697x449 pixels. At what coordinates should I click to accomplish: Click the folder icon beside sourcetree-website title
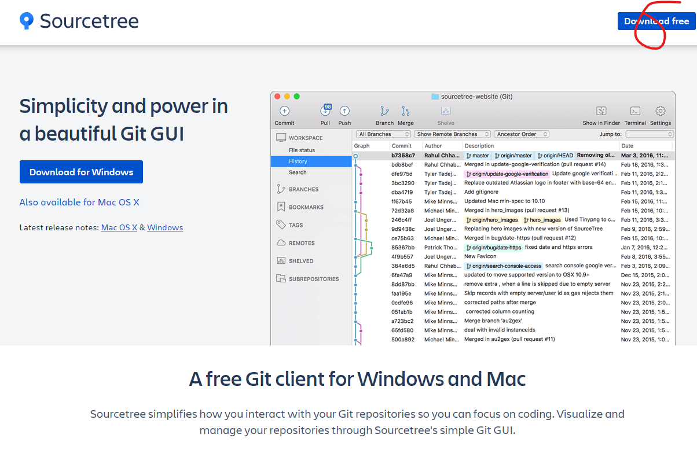click(x=435, y=97)
